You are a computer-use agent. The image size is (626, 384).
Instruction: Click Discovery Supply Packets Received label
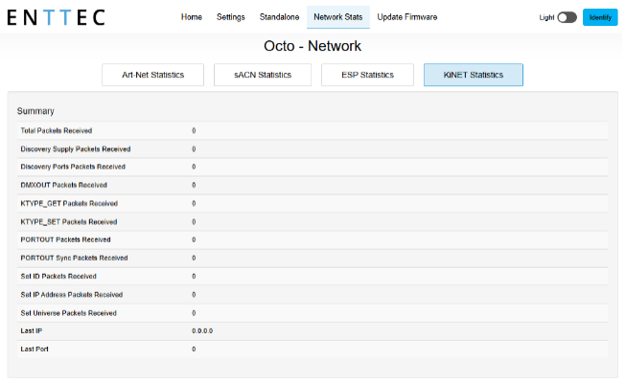click(76, 149)
